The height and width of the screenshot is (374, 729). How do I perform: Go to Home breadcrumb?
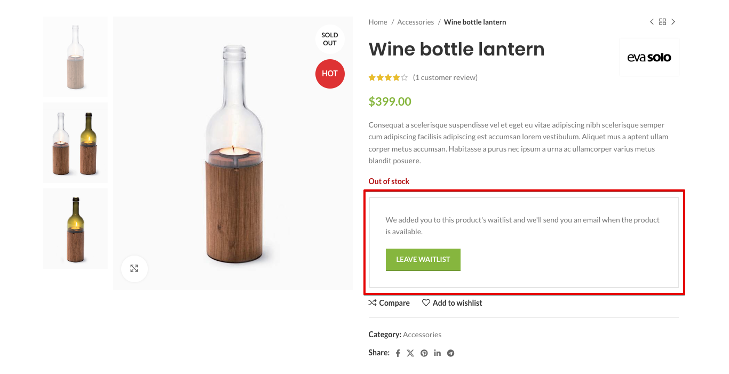[378, 22]
